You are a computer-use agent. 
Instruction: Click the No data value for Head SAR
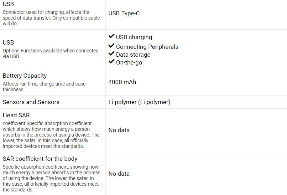[x=119, y=130]
